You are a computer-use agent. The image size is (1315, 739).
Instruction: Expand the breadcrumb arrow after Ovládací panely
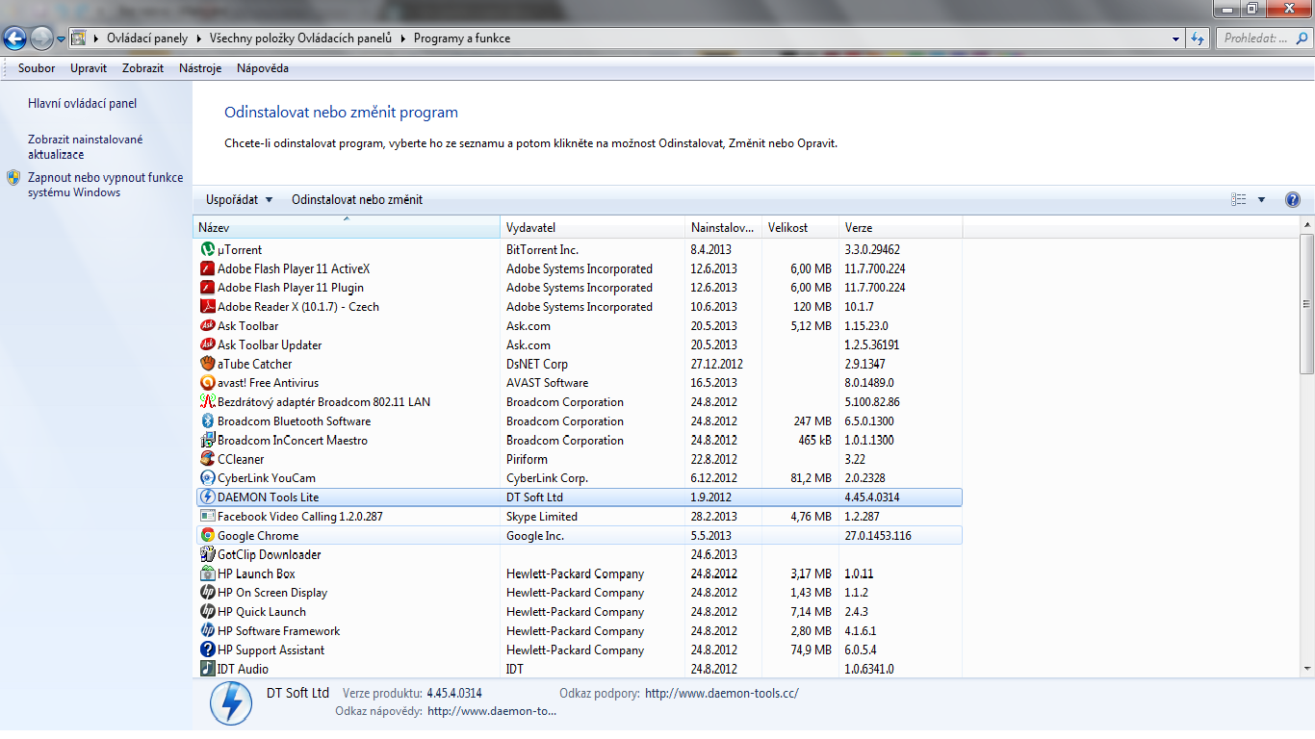pos(198,38)
